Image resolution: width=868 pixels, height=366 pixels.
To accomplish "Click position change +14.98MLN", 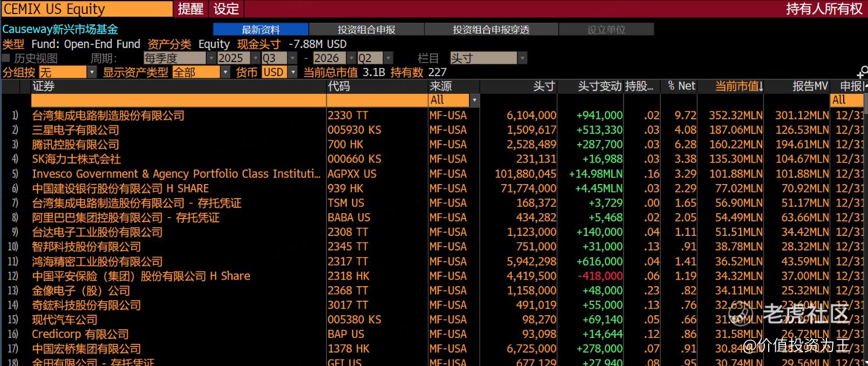I will pyautogui.click(x=596, y=173).
